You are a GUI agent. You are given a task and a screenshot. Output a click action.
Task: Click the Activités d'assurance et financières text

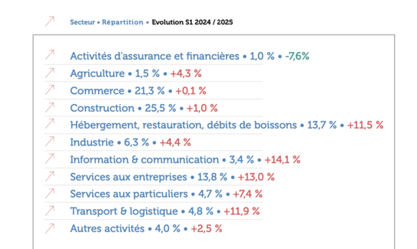click(155, 56)
